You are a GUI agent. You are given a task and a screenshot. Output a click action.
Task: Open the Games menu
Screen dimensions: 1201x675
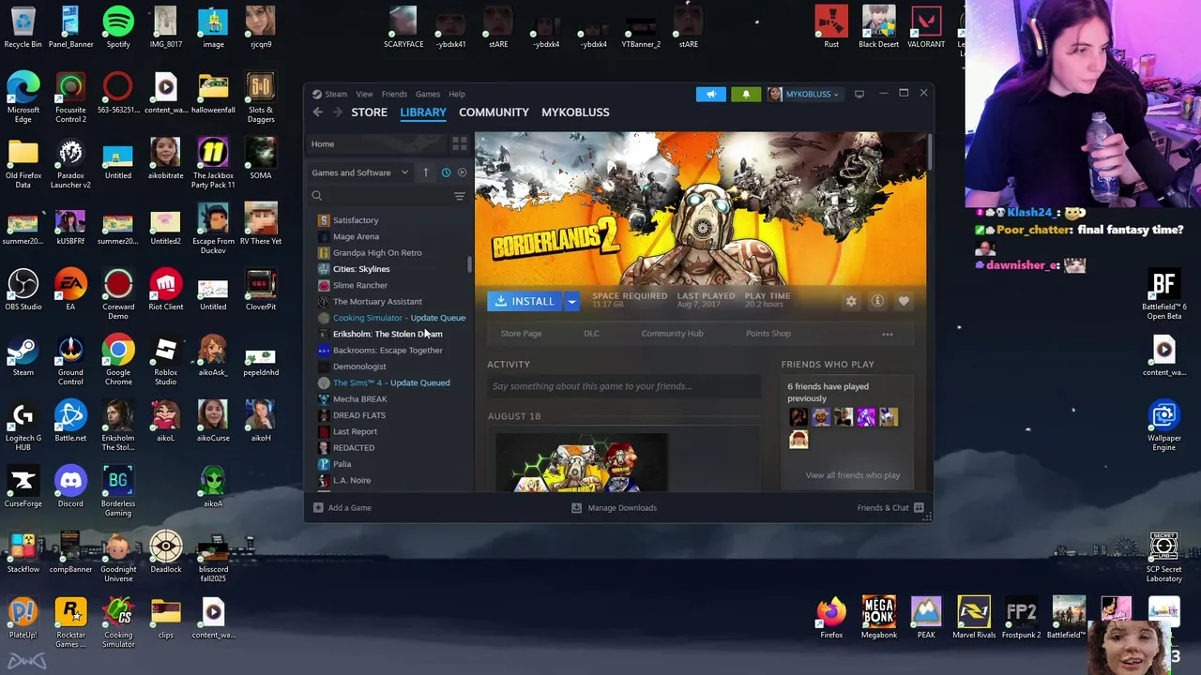tap(428, 94)
